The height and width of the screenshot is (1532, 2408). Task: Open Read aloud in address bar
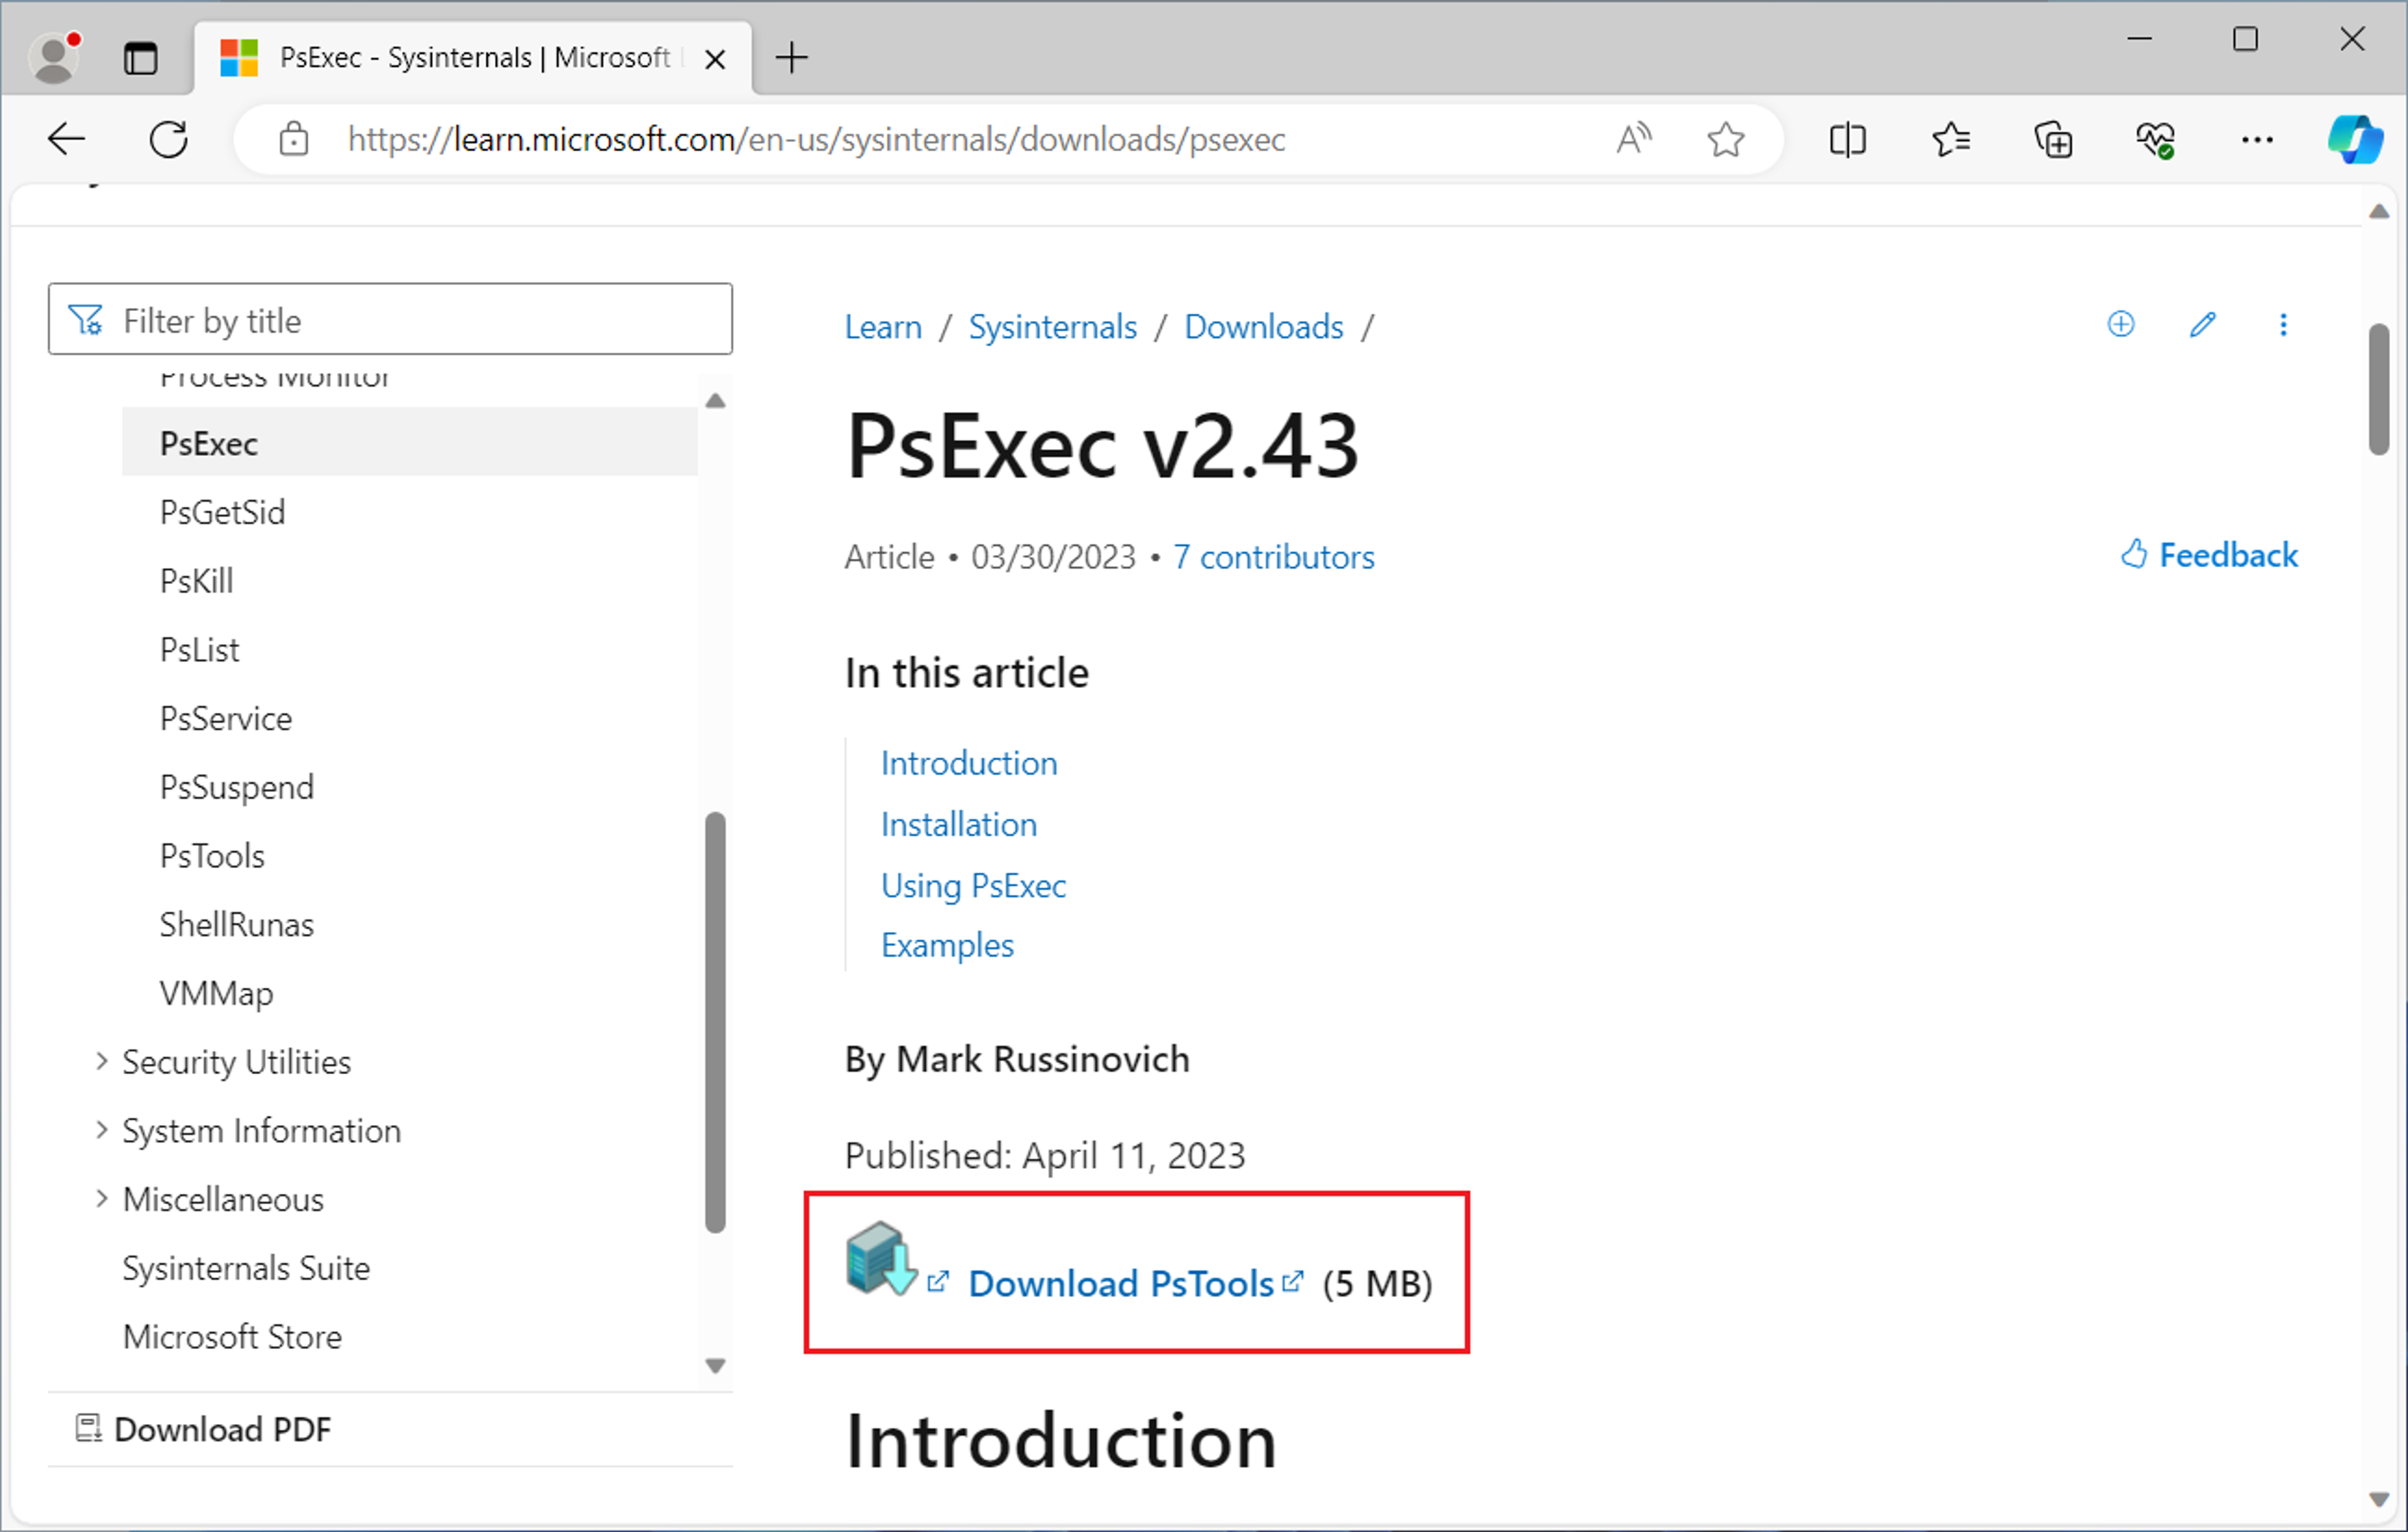(1634, 139)
